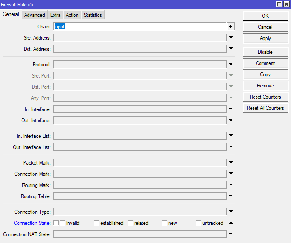This screenshot has width=291, height=243.
Task: Expand the In. Interface field
Action: 231,109
